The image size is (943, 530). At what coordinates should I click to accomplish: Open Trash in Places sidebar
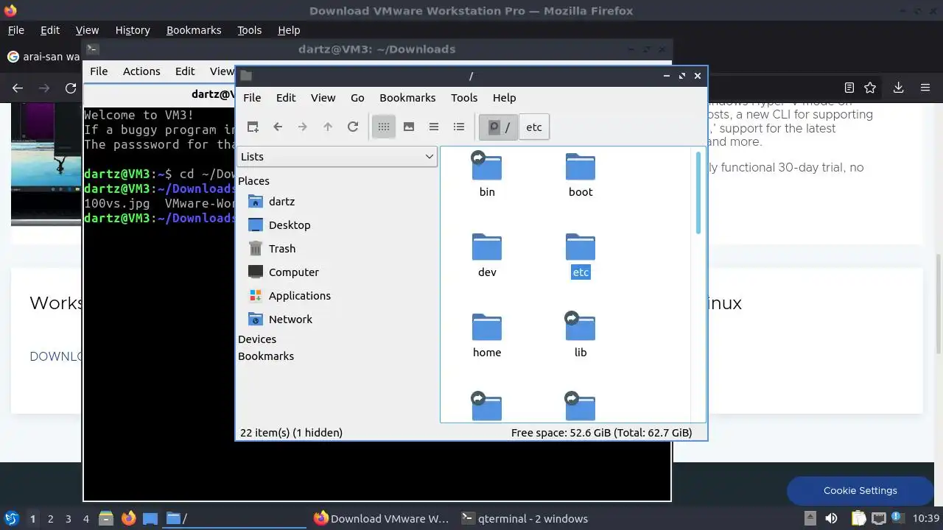(x=272, y=248)
